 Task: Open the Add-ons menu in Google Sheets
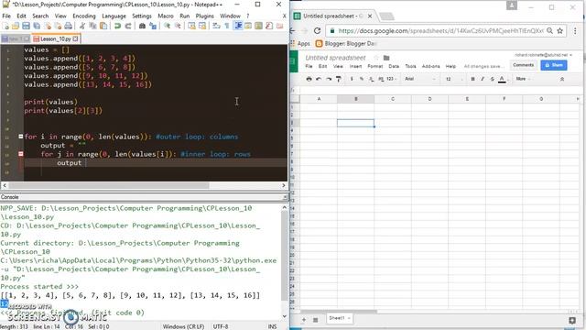tap(430, 66)
